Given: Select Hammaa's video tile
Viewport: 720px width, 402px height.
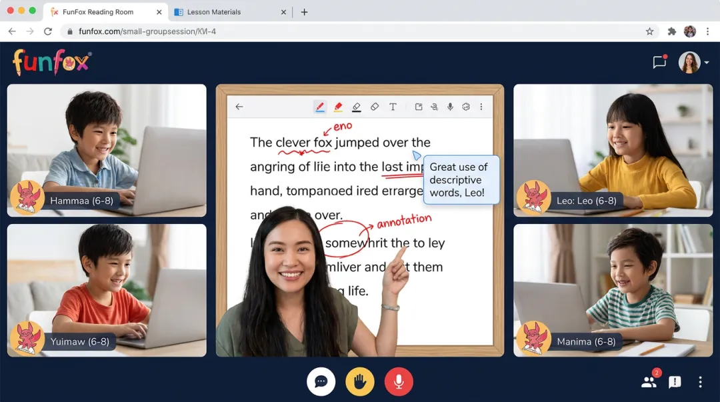Looking at the screenshot, I should [x=107, y=150].
